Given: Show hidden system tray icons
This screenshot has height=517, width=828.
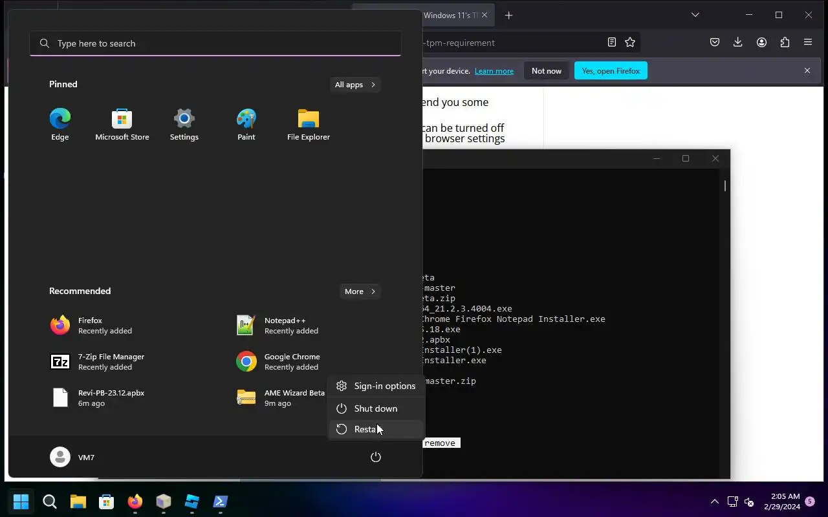Looking at the screenshot, I should coord(714,501).
